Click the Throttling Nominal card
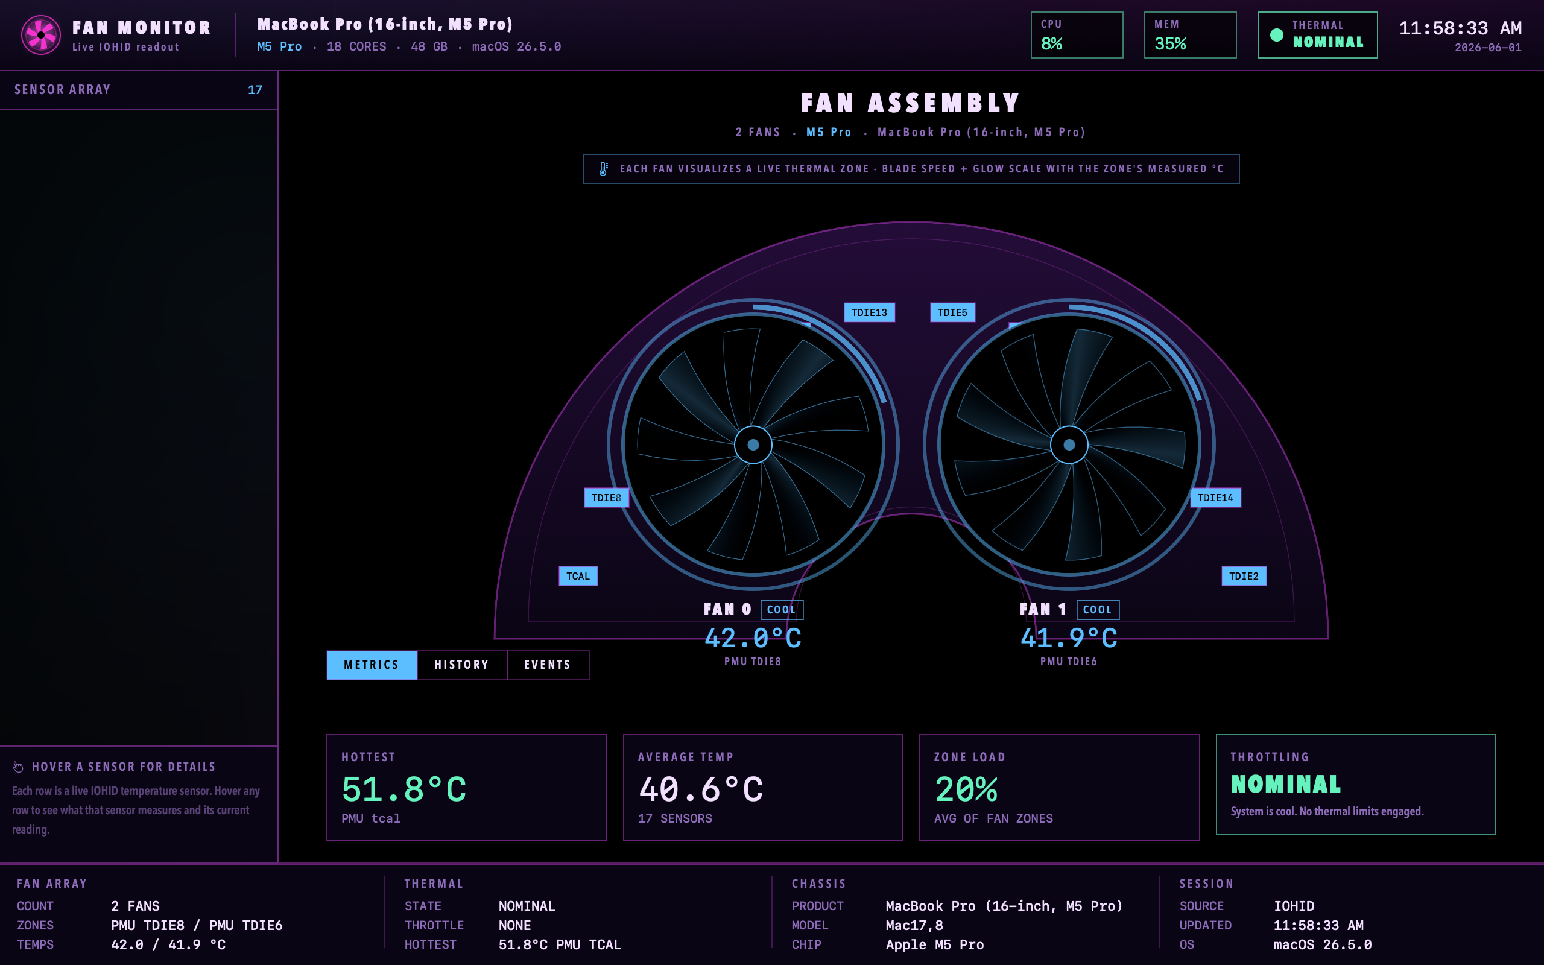The width and height of the screenshot is (1544, 965). (1356, 785)
